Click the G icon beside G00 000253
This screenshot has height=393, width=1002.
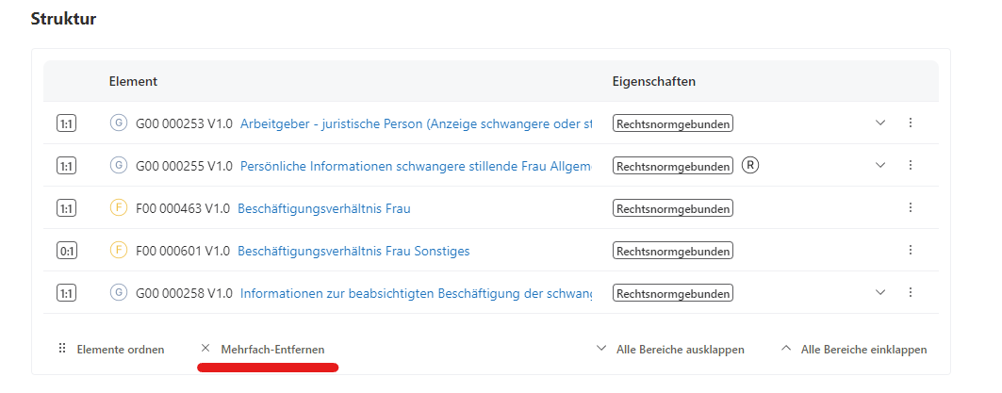tap(119, 123)
